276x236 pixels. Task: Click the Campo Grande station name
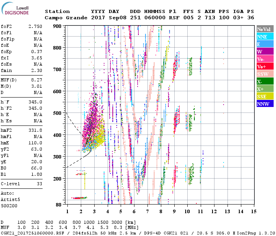[x=66, y=18]
